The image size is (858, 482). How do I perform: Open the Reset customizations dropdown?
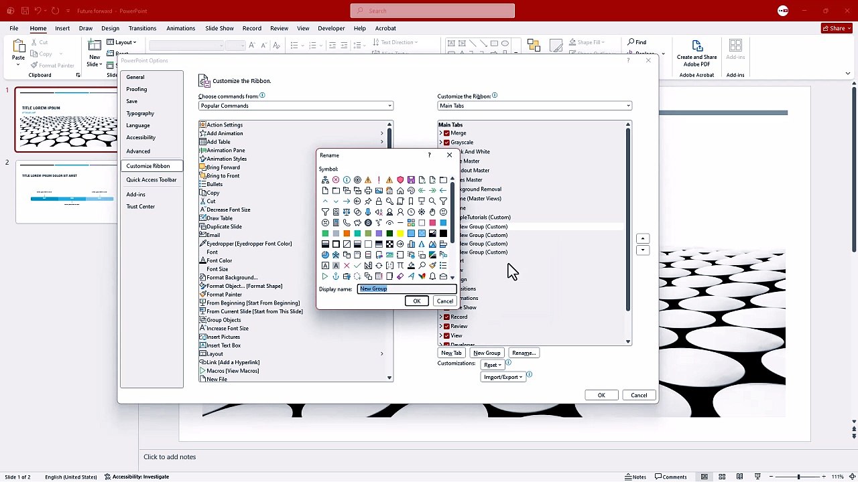493,365
